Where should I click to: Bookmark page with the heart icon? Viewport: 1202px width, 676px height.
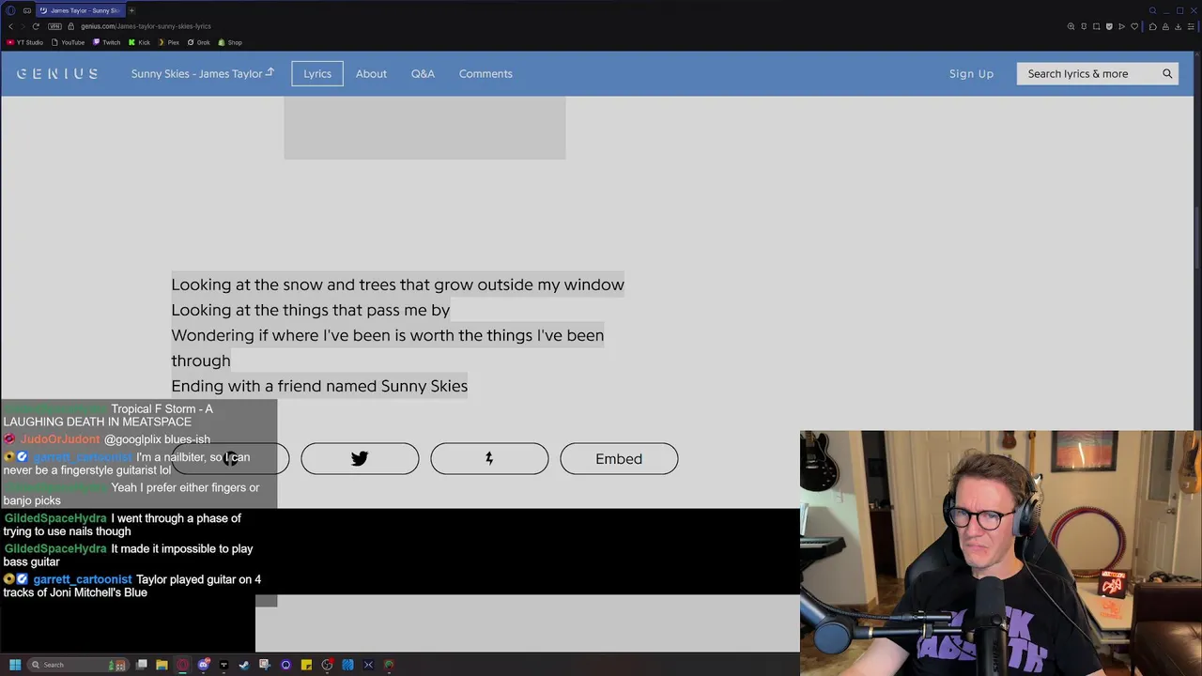[1134, 26]
